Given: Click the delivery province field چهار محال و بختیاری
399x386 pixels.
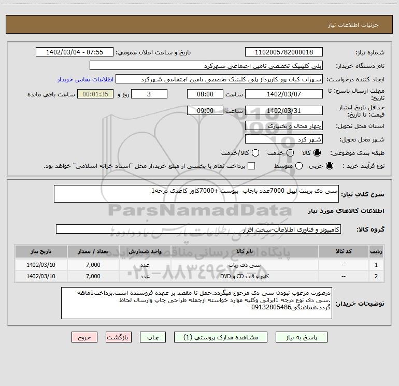Looking at the screenshot, I should [284, 126].
